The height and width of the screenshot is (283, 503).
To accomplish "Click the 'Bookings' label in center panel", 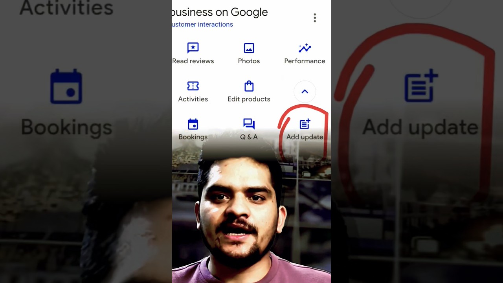I will (193, 137).
